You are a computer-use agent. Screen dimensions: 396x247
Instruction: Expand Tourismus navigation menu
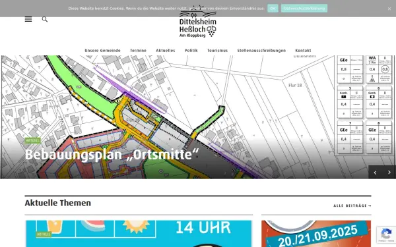217,51
